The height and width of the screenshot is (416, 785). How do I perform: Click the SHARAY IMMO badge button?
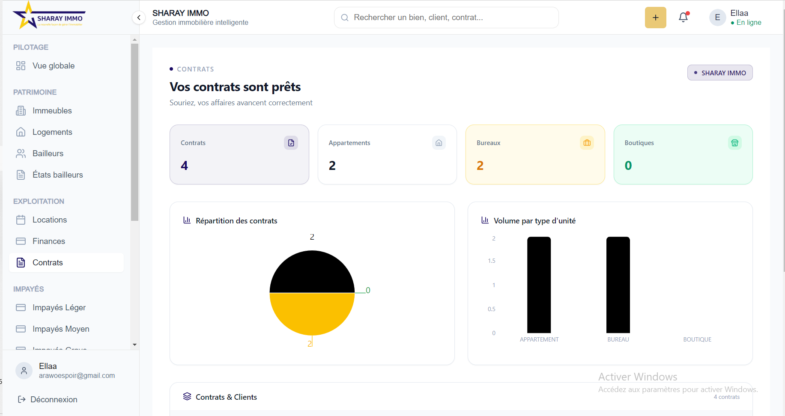719,73
